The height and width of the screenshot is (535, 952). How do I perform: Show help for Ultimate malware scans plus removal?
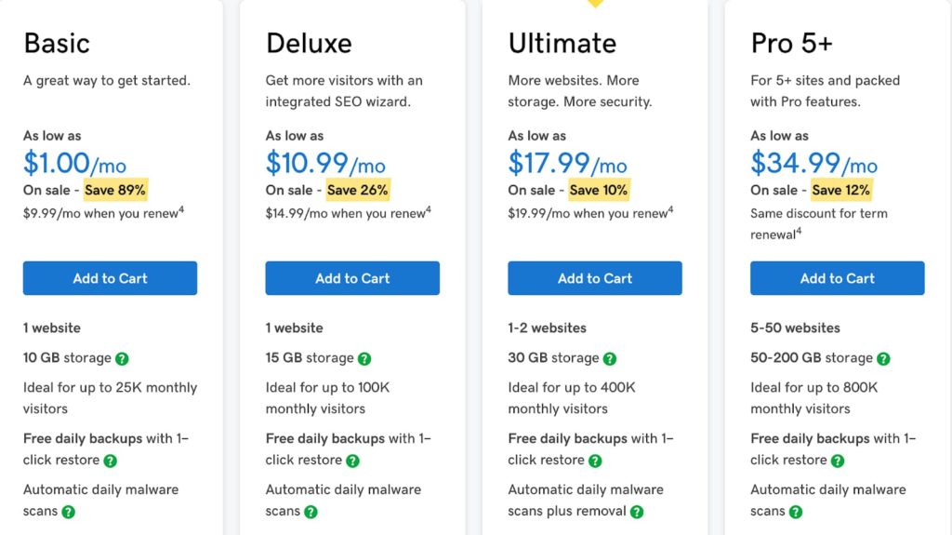[636, 512]
